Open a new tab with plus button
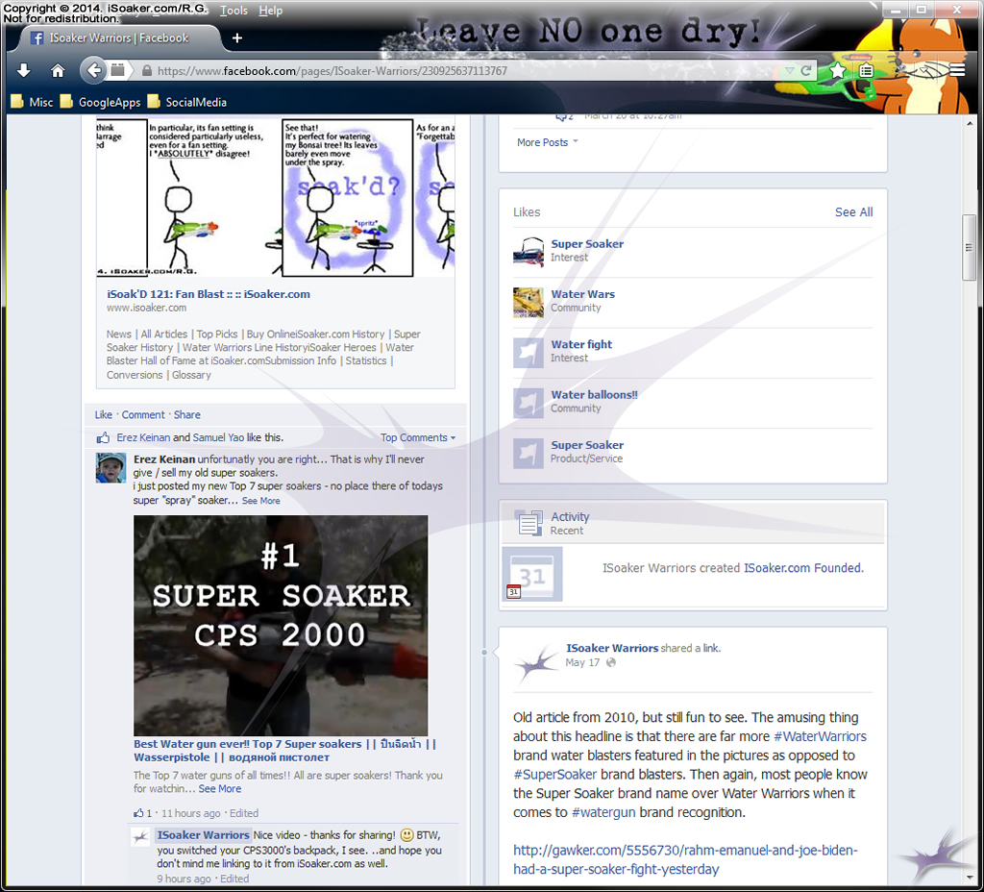This screenshot has width=984, height=892. pyautogui.click(x=236, y=38)
